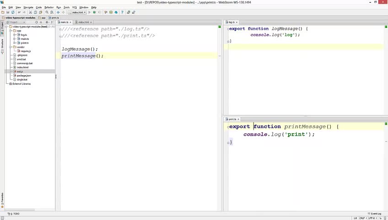Fold the printMessage function in print.ts
This screenshot has height=220, width=388.
click(228, 126)
